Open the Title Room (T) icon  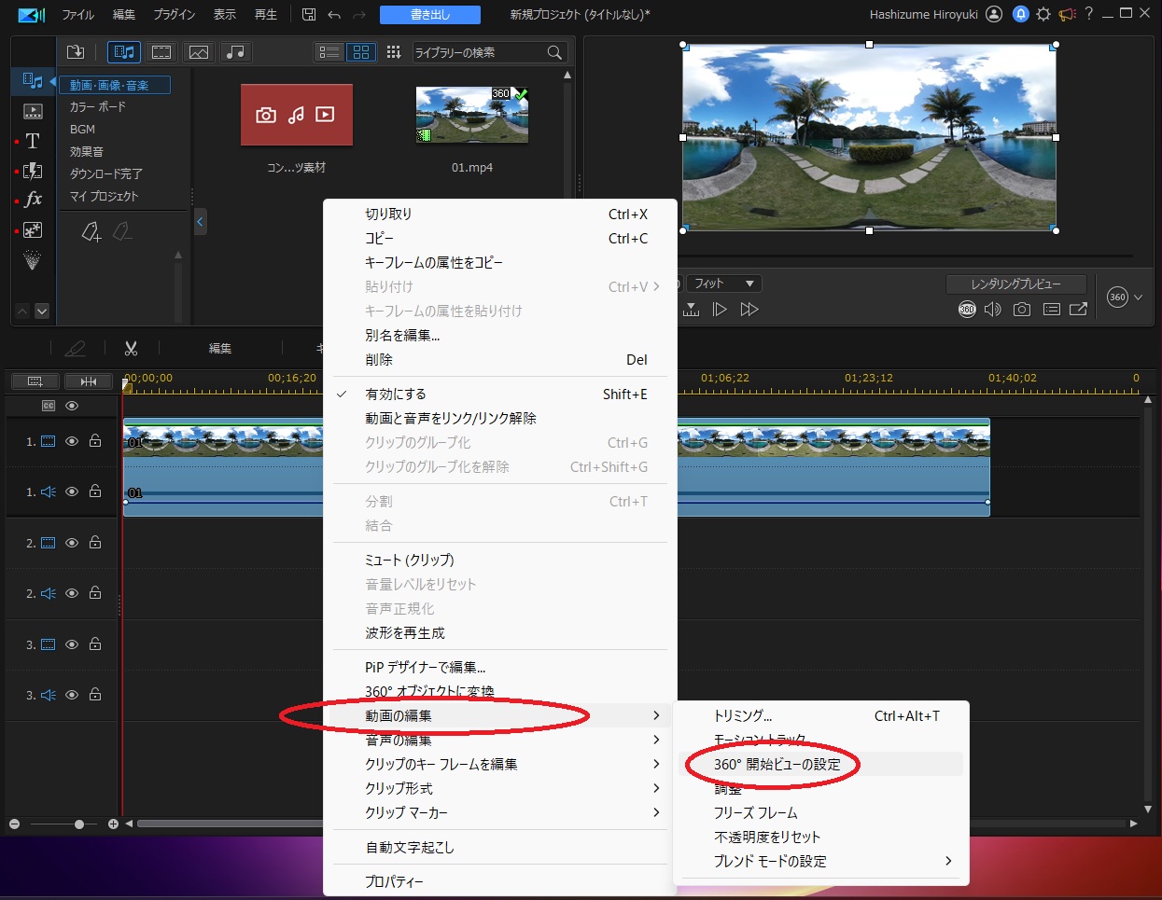[33, 141]
